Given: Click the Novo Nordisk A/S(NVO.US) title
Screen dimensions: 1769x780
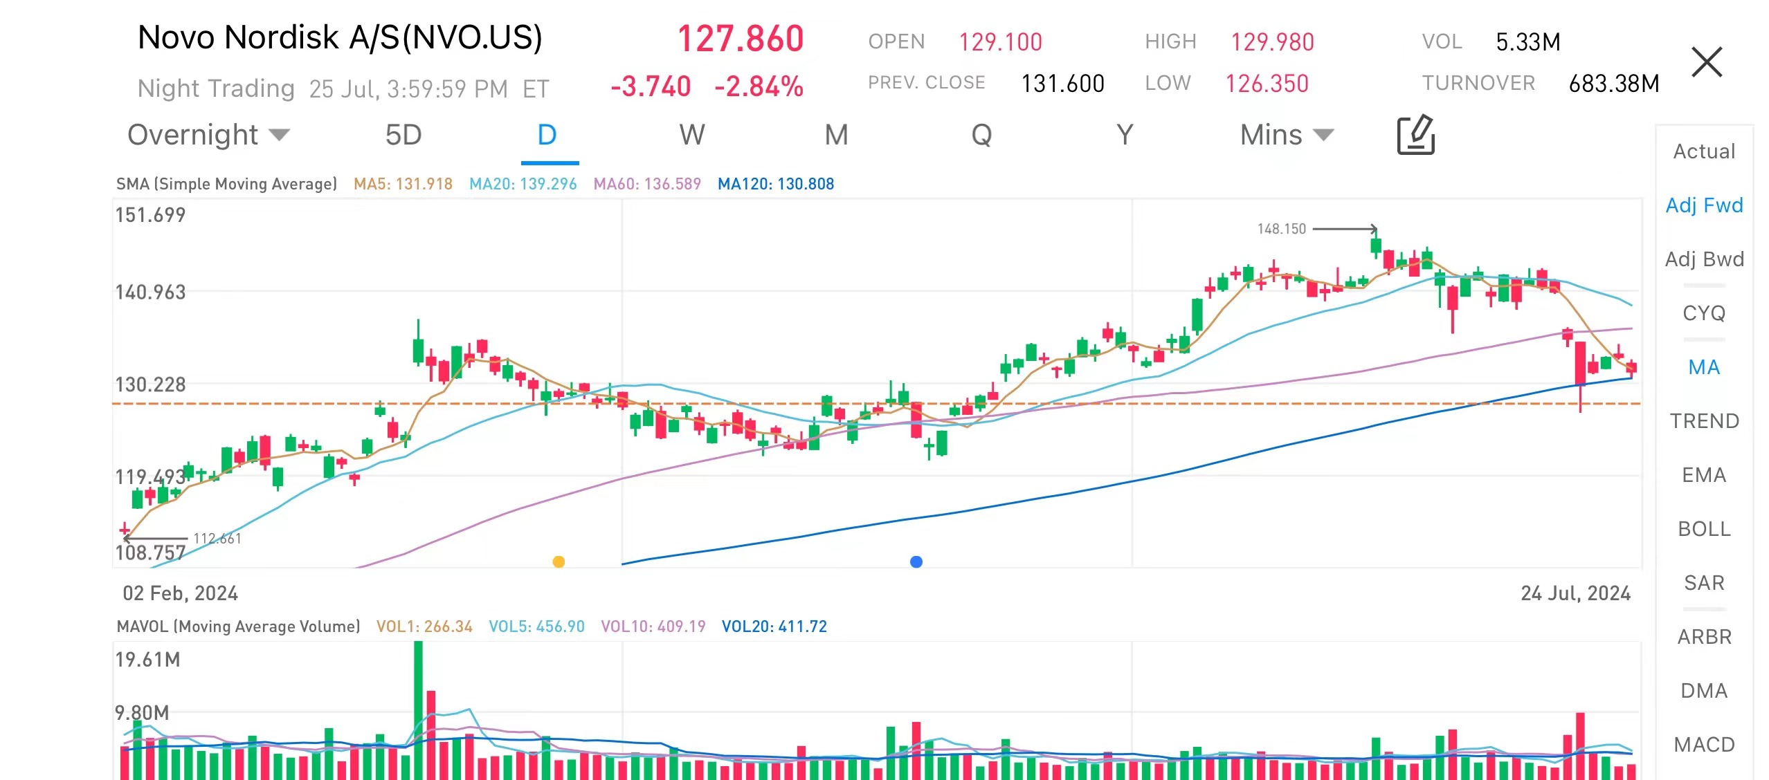Looking at the screenshot, I should [x=340, y=37].
